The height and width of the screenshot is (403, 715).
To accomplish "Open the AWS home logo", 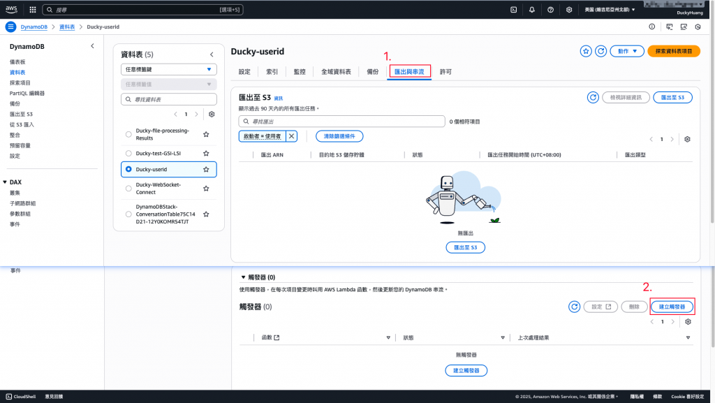I will pyautogui.click(x=11, y=9).
